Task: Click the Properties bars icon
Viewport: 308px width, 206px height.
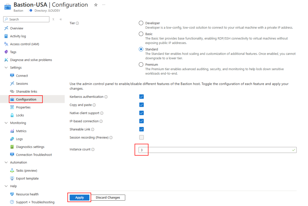Action: [x=12, y=107]
